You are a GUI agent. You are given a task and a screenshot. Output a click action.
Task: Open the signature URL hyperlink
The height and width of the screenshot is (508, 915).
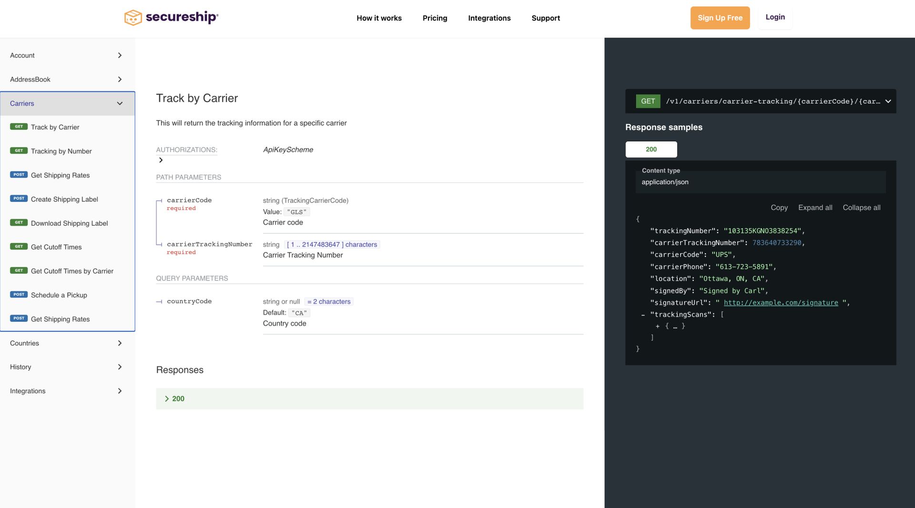pyautogui.click(x=780, y=302)
